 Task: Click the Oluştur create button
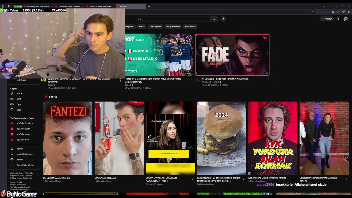pos(327,19)
